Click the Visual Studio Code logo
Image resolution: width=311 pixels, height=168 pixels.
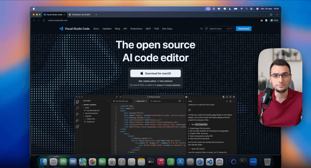point(61,29)
